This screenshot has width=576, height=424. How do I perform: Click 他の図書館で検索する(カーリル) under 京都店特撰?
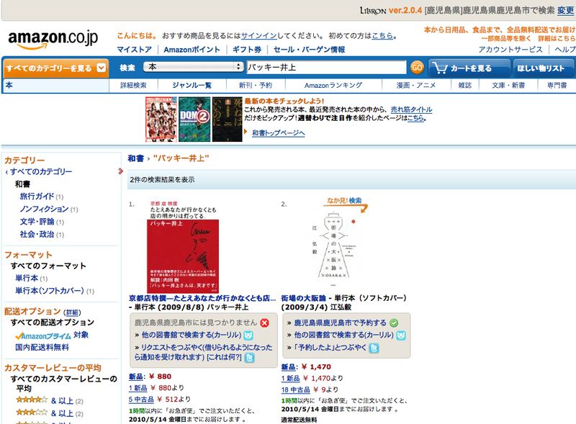[192, 335]
